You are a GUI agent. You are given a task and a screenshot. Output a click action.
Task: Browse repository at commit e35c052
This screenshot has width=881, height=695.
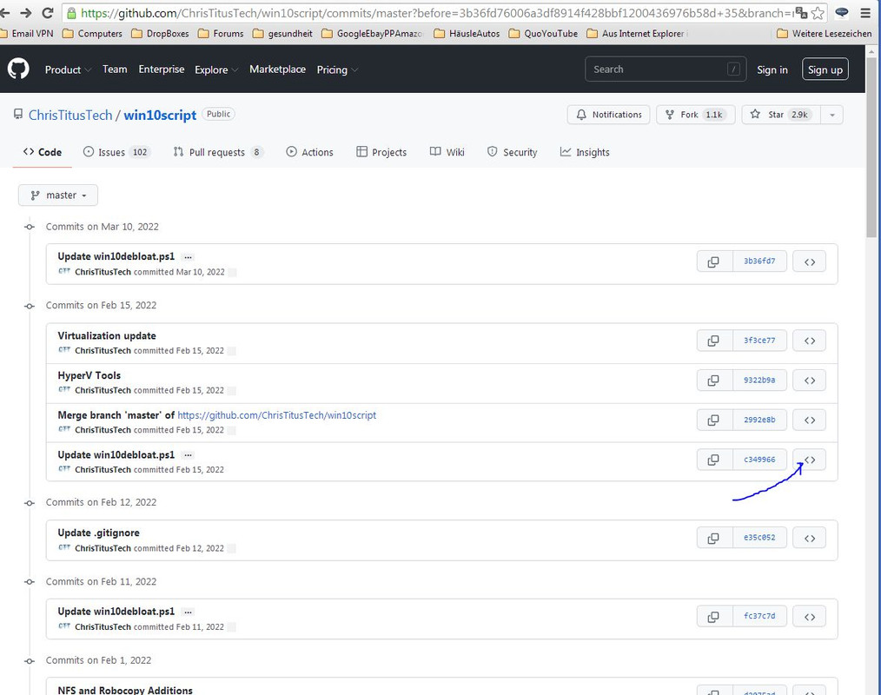coord(809,539)
